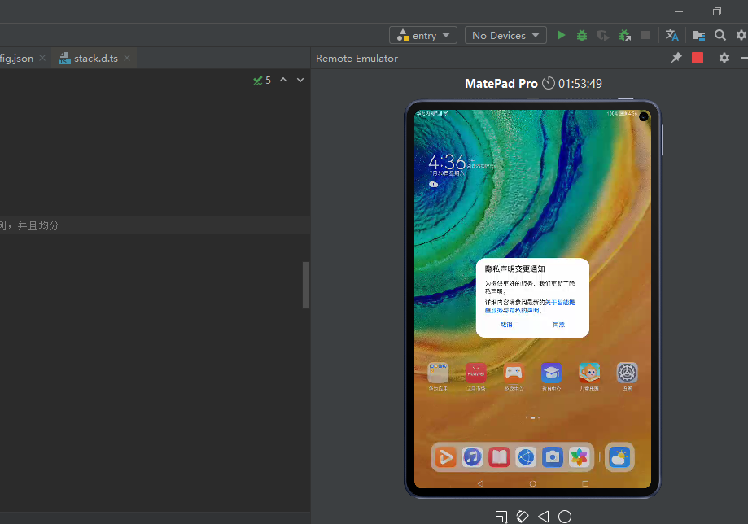Image resolution: width=748 pixels, height=524 pixels.
Task: Tap the tablet's on-screen back navigation triangle
Action: 480,483
